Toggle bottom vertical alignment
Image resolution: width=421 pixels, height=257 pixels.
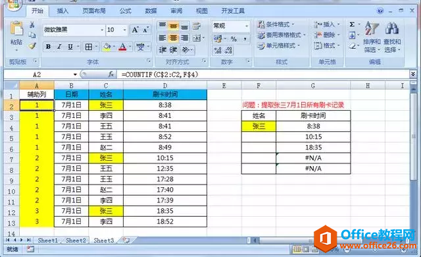184,26
